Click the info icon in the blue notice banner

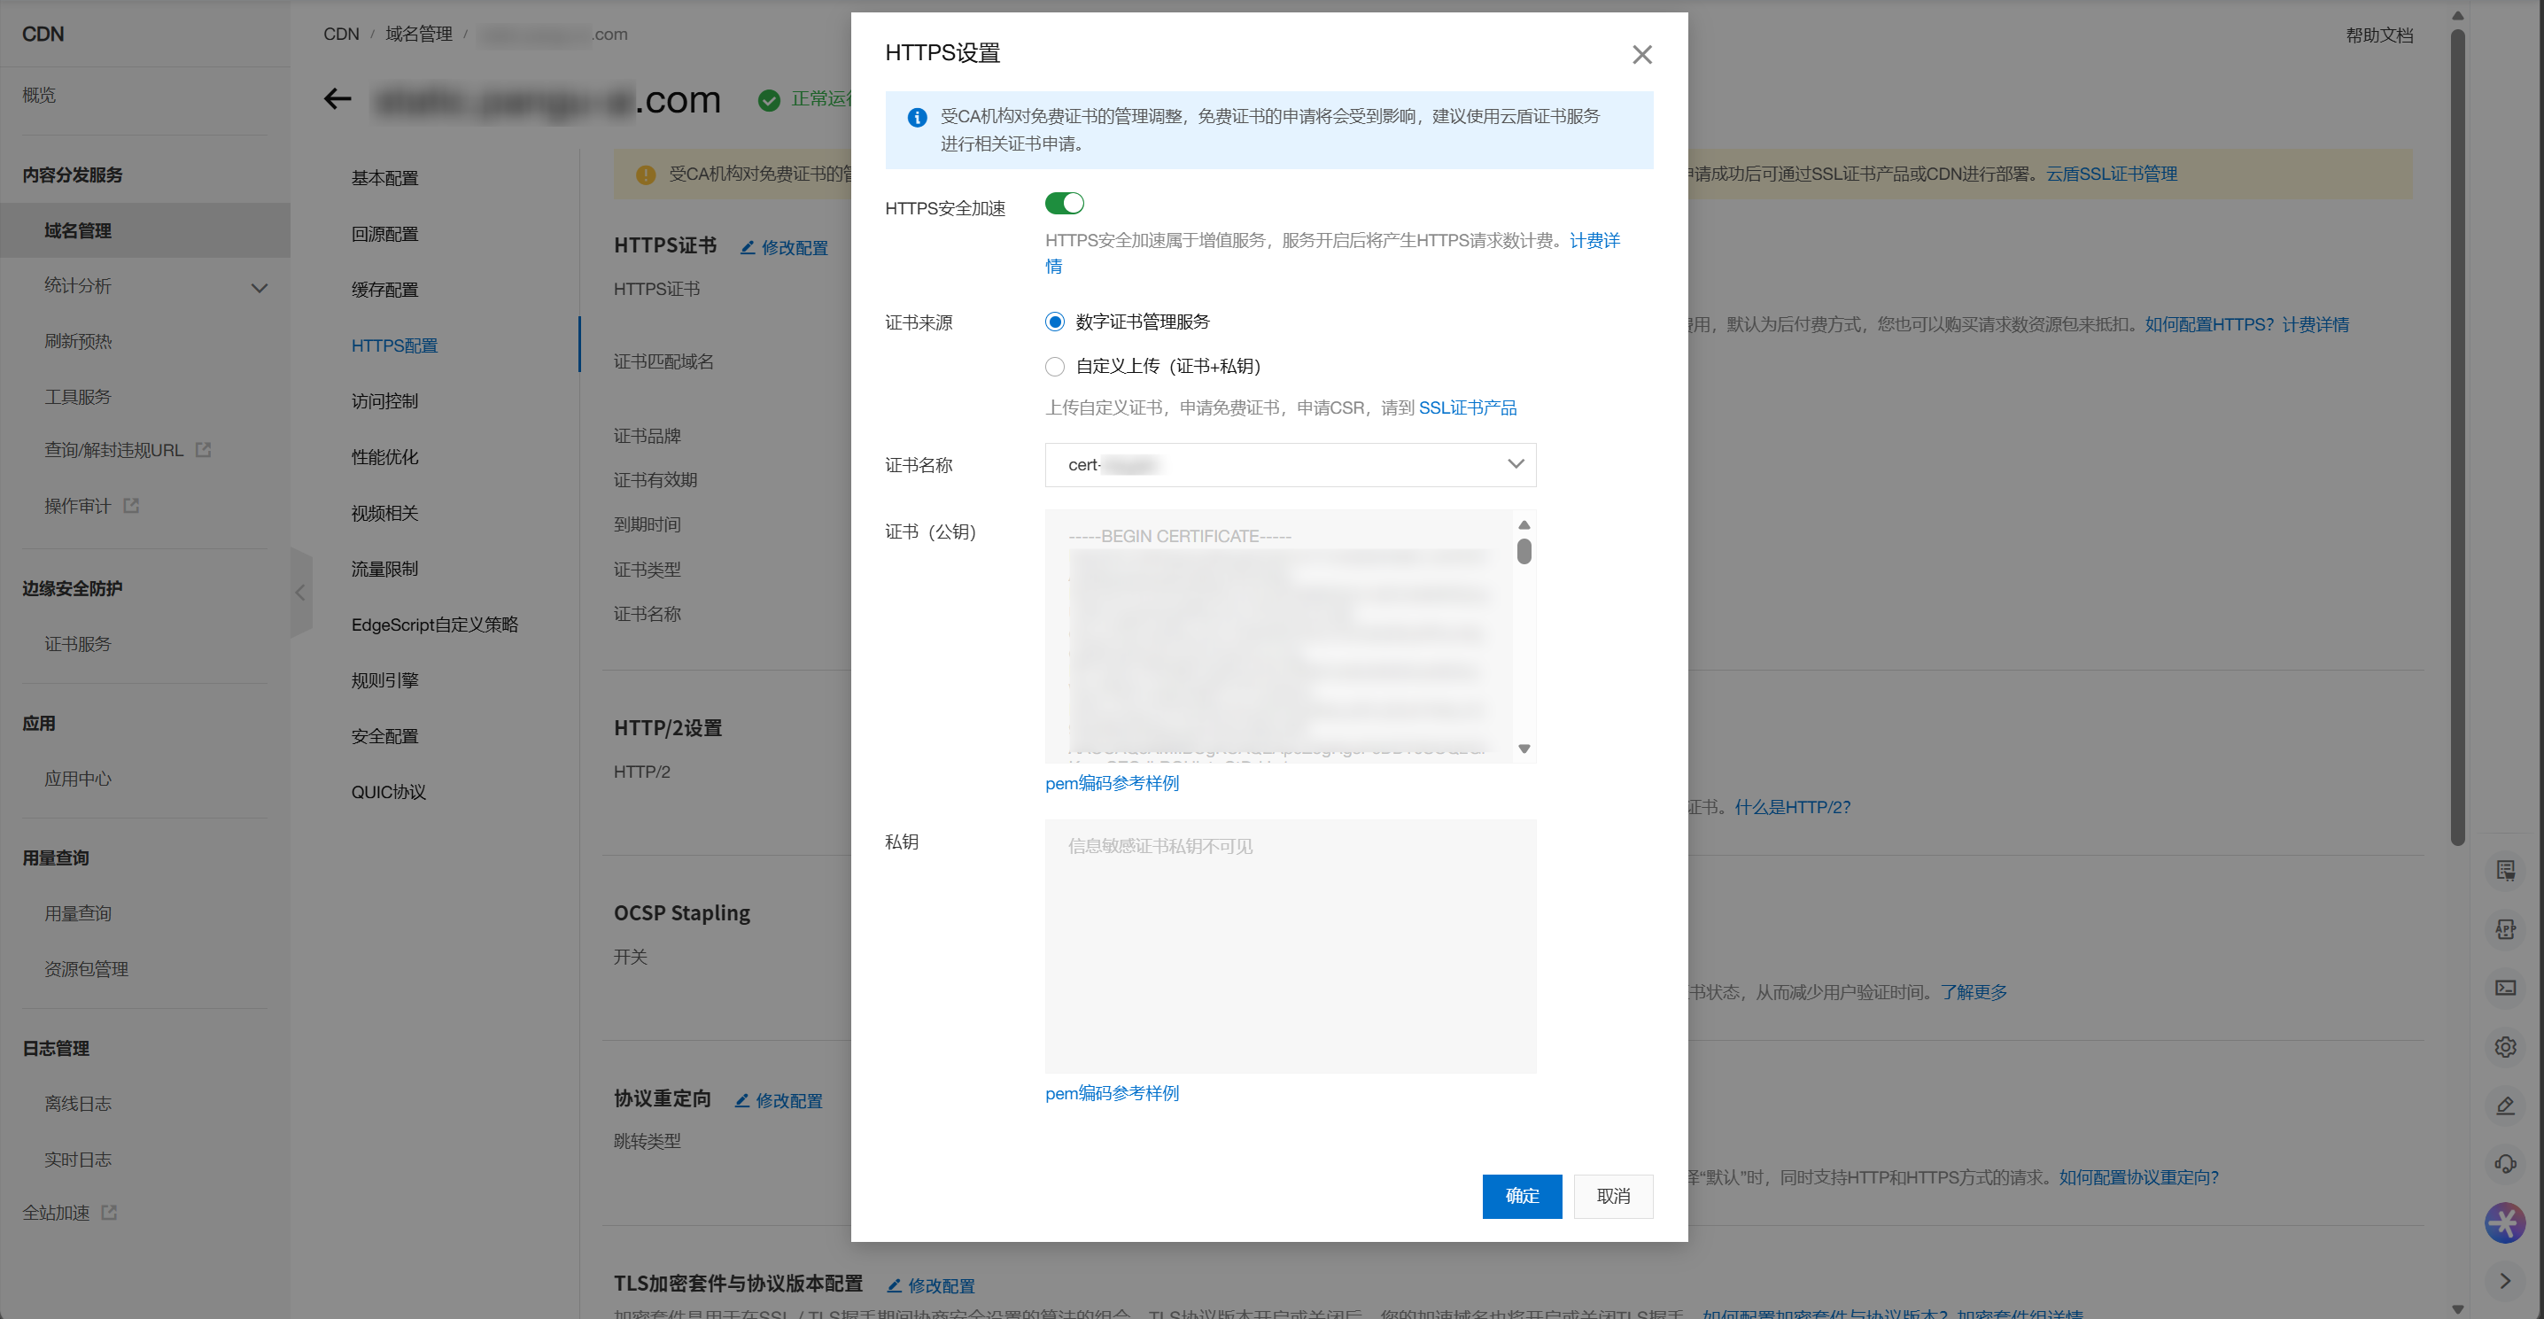click(917, 117)
